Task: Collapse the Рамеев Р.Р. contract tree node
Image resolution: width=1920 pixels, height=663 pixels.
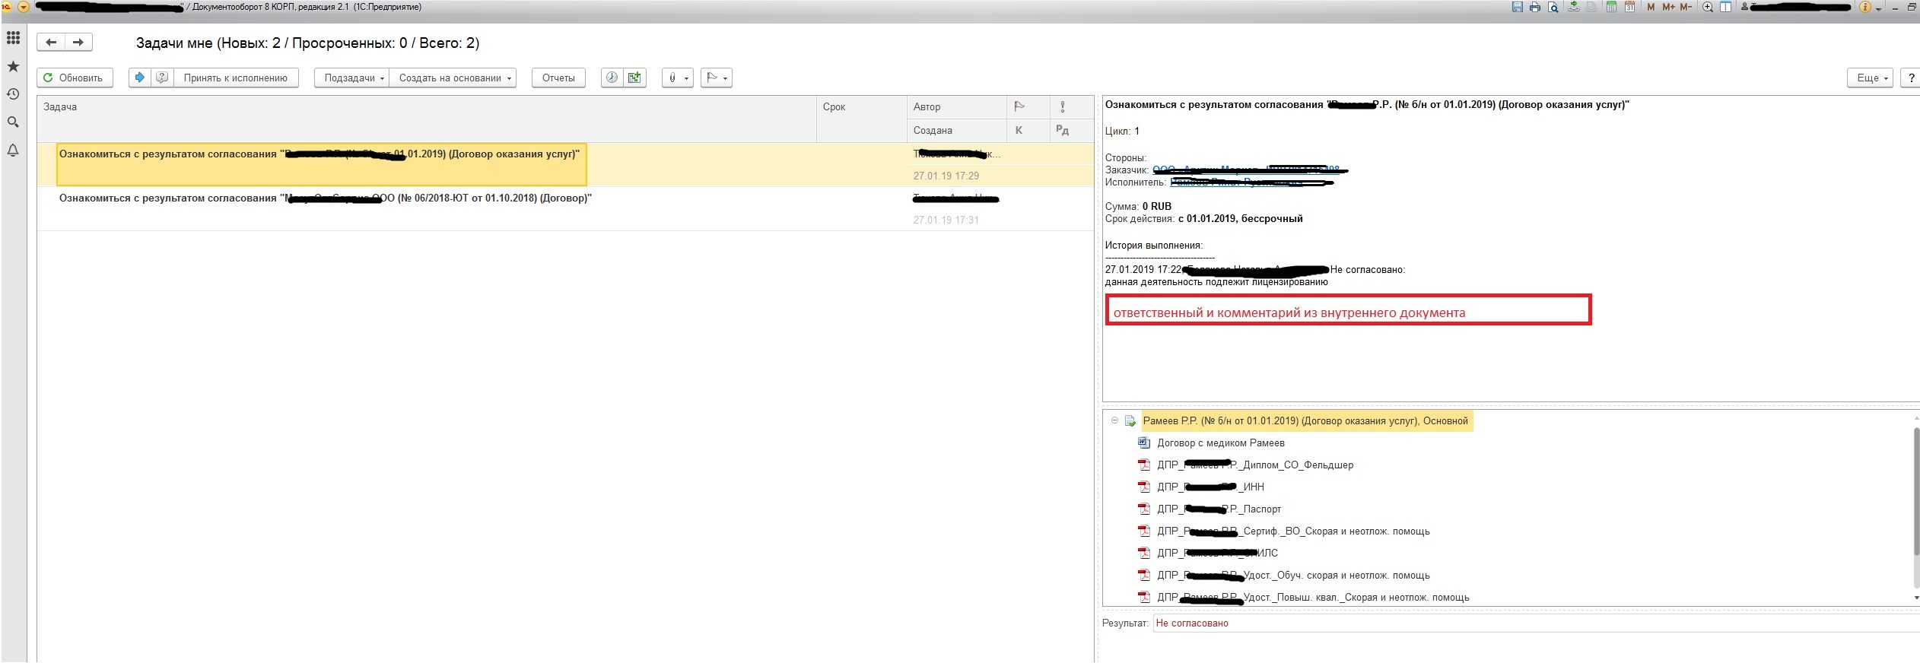Action: pyautogui.click(x=1114, y=420)
